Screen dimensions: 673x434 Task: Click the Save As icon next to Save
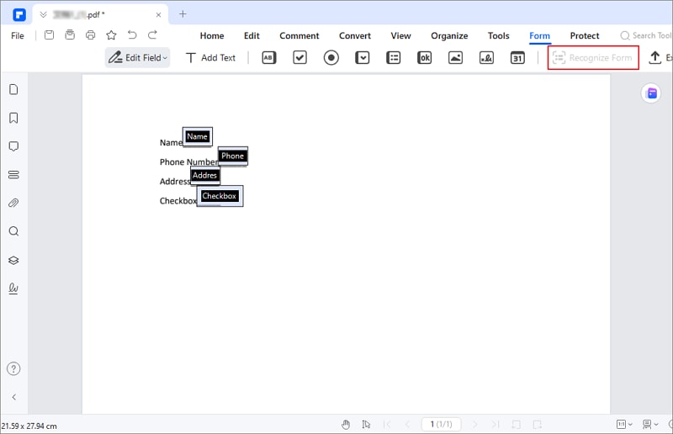(x=70, y=34)
